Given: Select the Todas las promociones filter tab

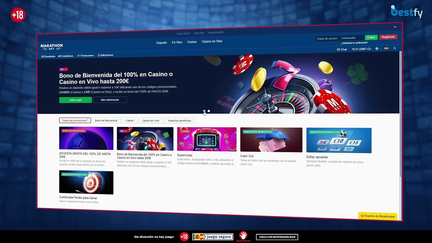Looking at the screenshot, I should (x=75, y=120).
